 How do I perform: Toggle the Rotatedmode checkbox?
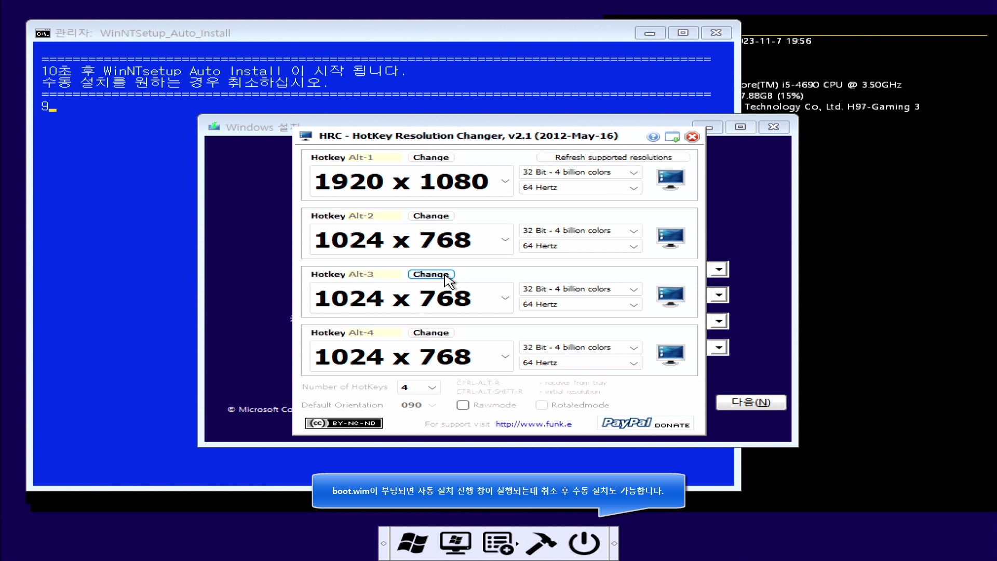(x=542, y=405)
